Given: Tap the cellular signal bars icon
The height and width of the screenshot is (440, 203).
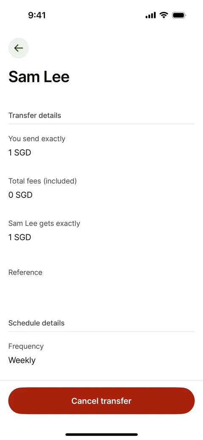Looking at the screenshot, I should (151, 15).
